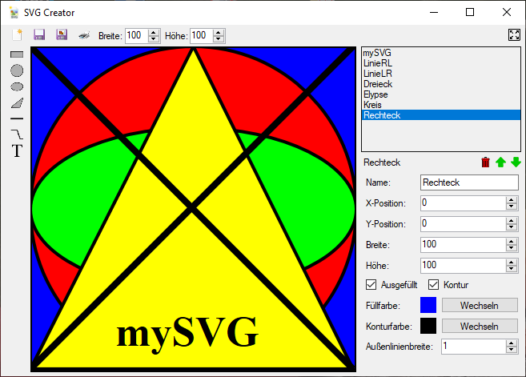The height and width of the screenshot is (377, 526).
Task: Pick the ellipse shape tool
Action: pyautogui.click(x=16, y=86)
